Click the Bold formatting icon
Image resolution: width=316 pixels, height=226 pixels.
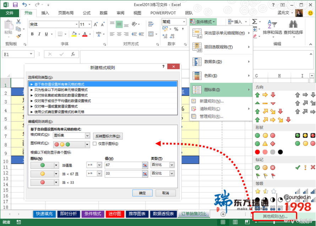point(32,34)
